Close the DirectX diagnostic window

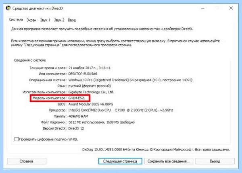pos(231,8)
